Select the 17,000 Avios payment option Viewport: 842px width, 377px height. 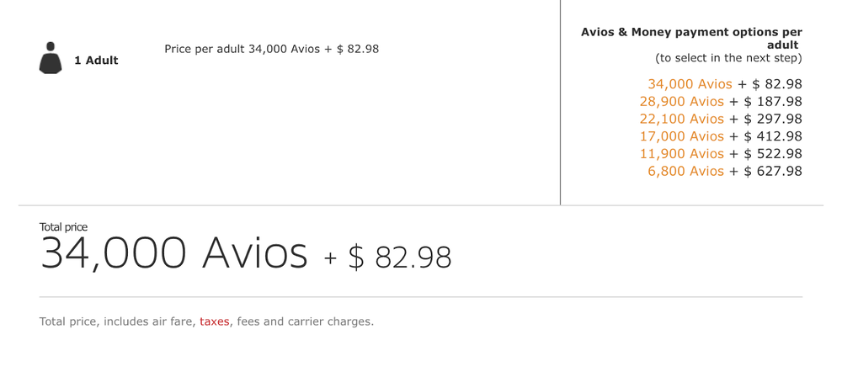pos(681,136)
